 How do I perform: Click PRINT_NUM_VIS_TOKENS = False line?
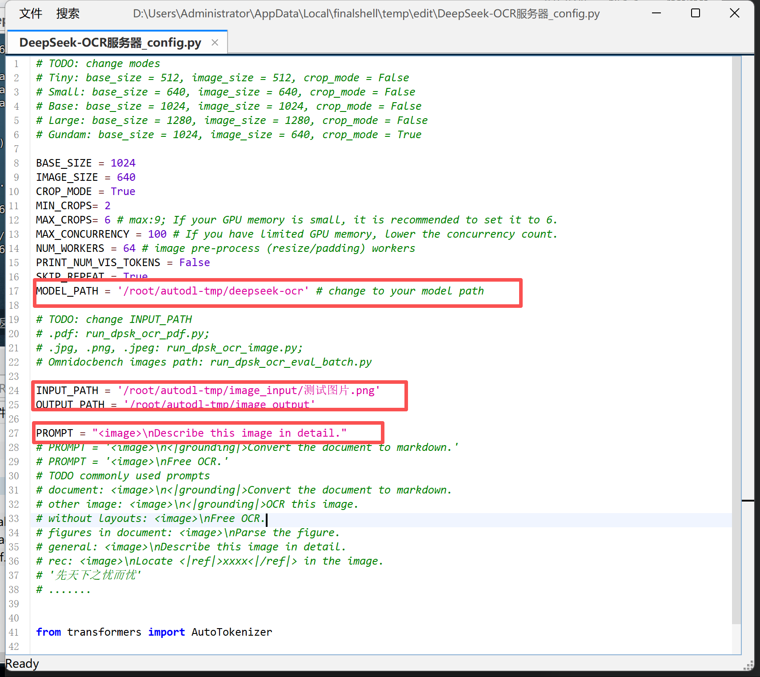[123, 263]
